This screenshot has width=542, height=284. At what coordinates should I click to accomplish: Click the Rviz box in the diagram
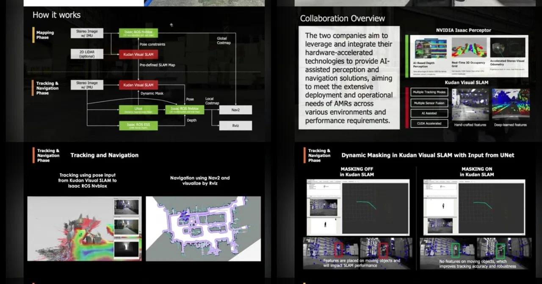point(235,125)
